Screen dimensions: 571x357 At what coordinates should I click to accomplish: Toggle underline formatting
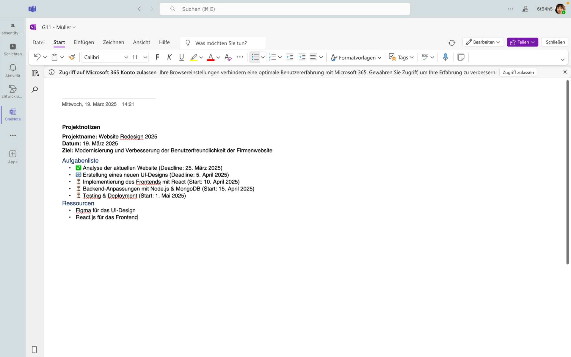(181, 57)
